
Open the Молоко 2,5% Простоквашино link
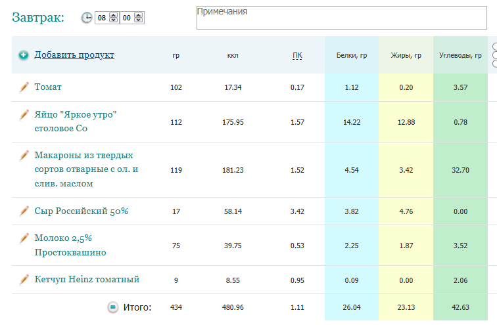[70, 246]
